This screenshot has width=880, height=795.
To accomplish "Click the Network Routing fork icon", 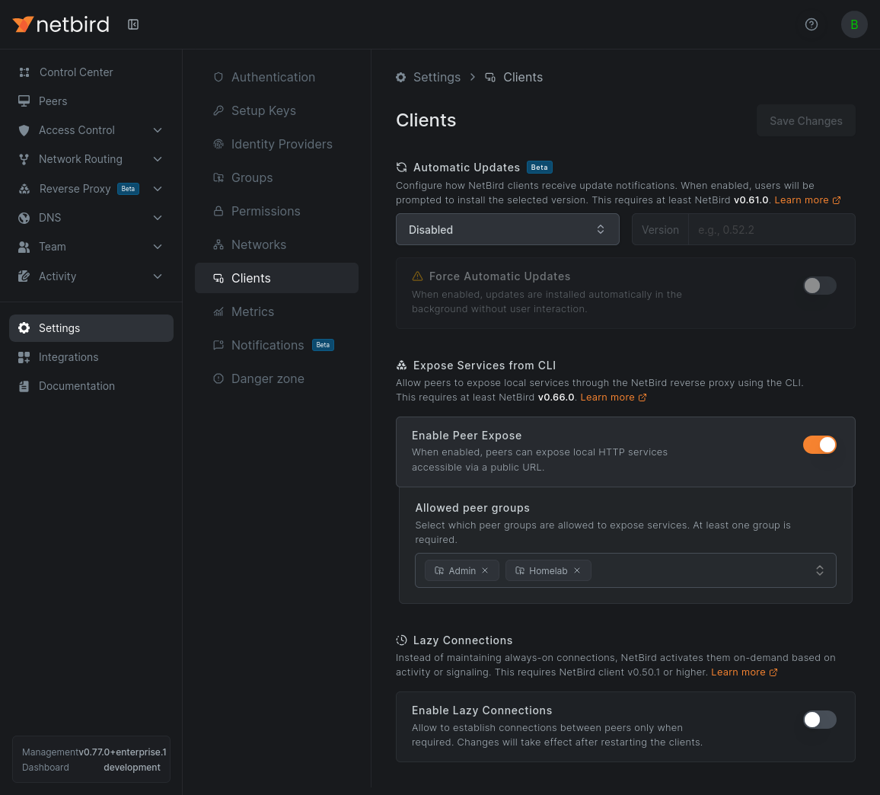I will click(x=24, y=159).
